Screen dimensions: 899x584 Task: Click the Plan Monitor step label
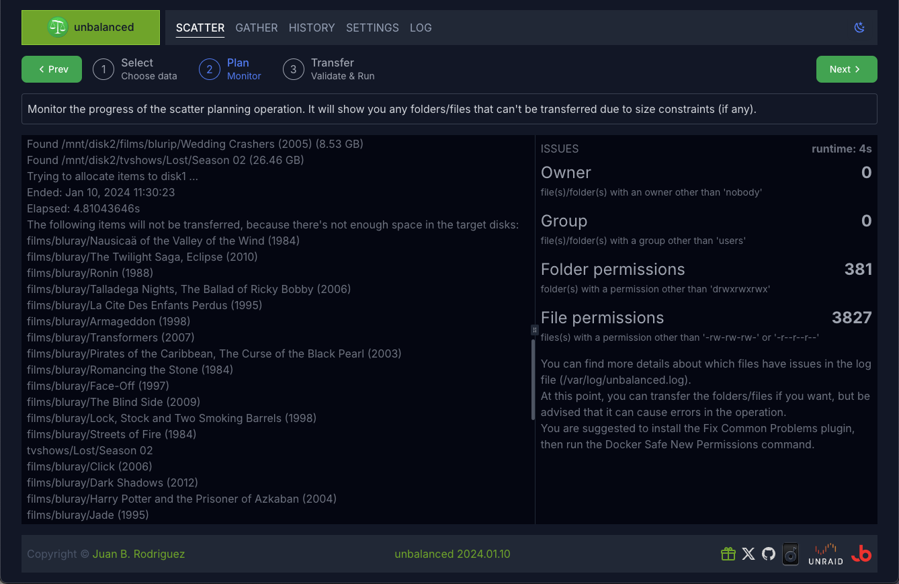coord(244,69)
